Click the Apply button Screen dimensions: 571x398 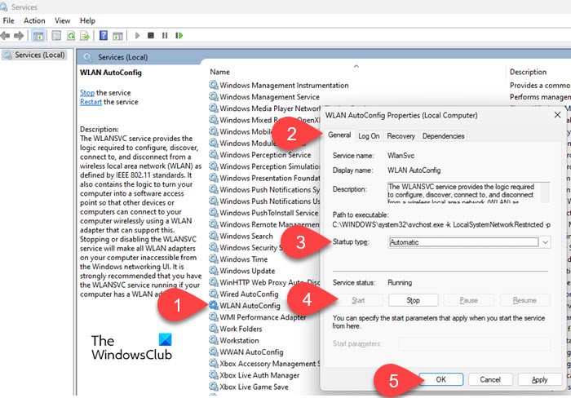(539, 379)
